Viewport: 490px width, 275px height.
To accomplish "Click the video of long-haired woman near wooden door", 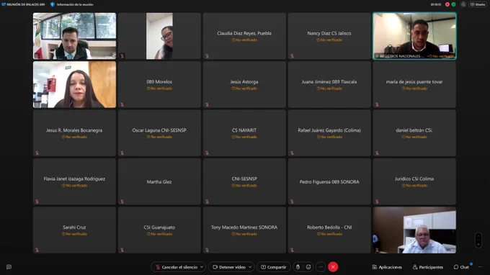I will [x=74, y=84].
